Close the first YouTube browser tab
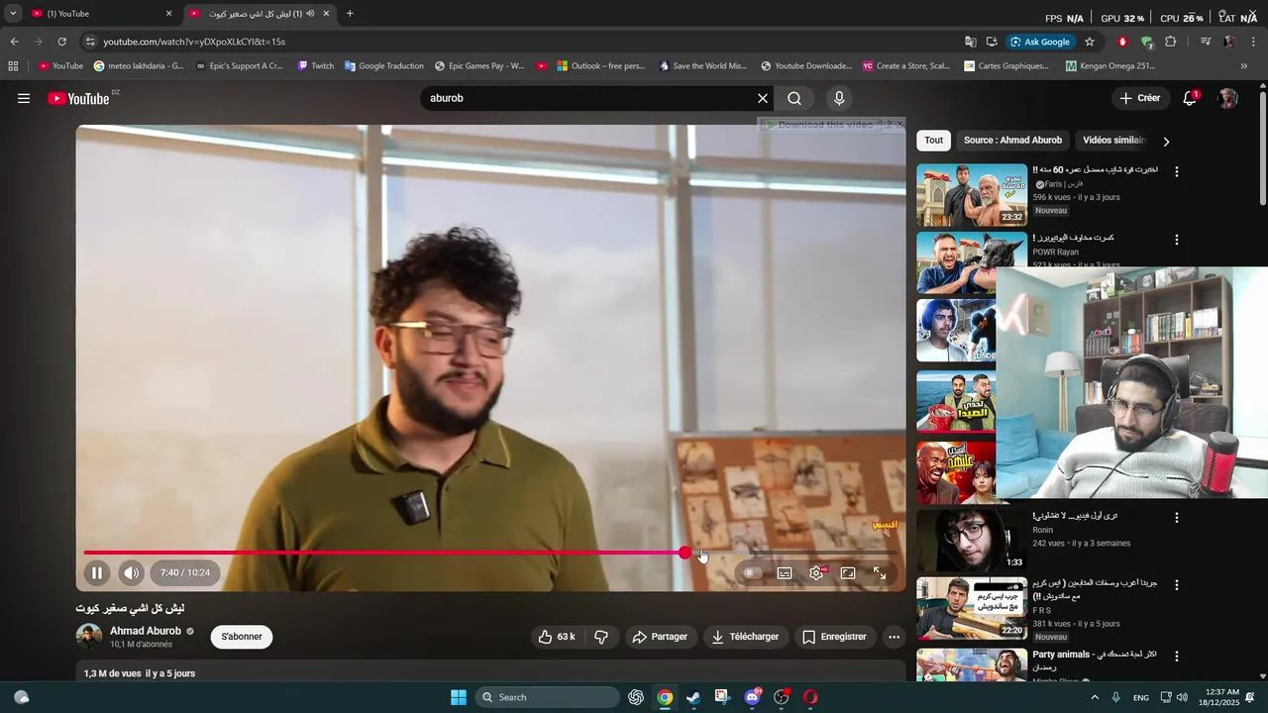Screen dimensions: 1268x713 168,14
